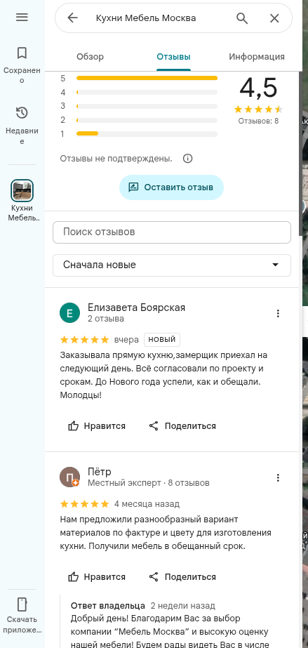Click Местный эксперт · 8 отзывов text
The width and height of the screenshot is (308, 648).
pos(149,483)
